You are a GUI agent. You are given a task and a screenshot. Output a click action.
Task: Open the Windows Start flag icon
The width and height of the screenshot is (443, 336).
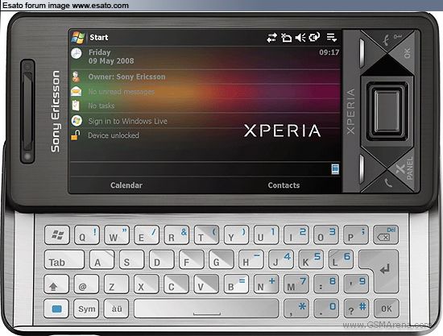tap(78, 38)
